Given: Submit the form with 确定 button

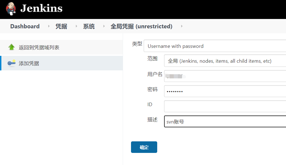Looking at the screenshot, I should tap(144, 147).
